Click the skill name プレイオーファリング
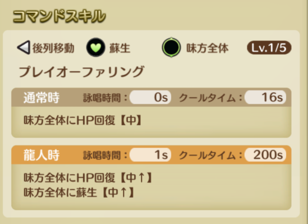Image resolution: width=308 pixels, height=224 pixels. coord(81,71)
